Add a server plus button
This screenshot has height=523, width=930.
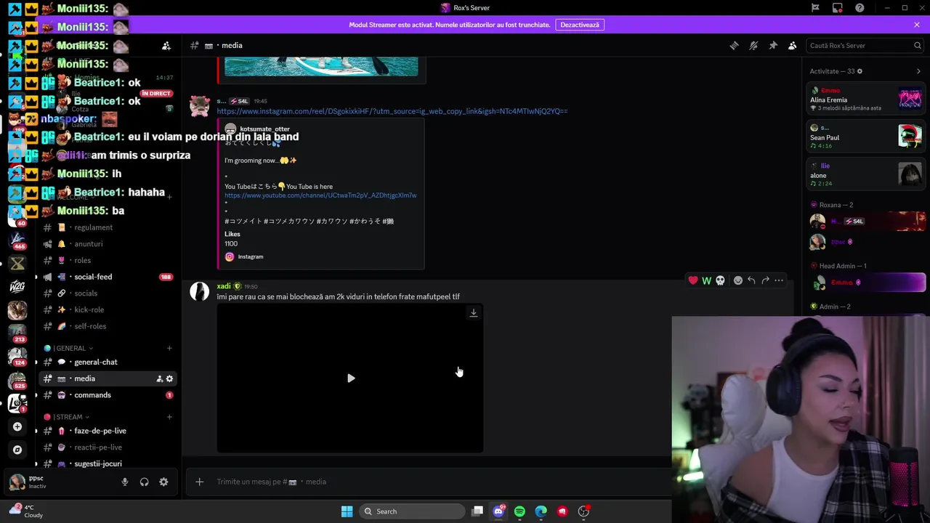tap(17, 427)
